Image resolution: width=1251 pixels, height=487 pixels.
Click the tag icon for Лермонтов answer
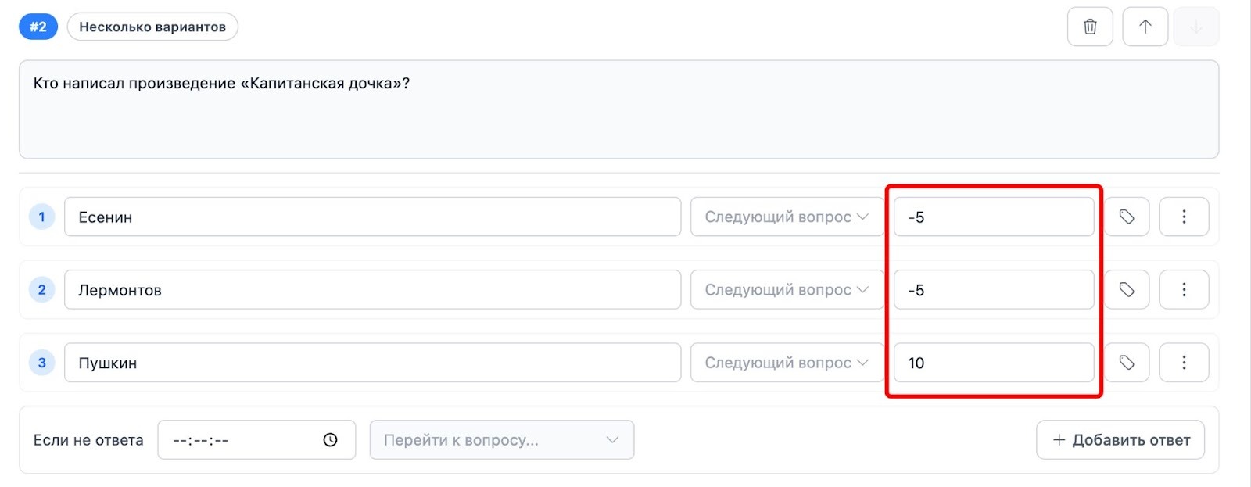1126,290
